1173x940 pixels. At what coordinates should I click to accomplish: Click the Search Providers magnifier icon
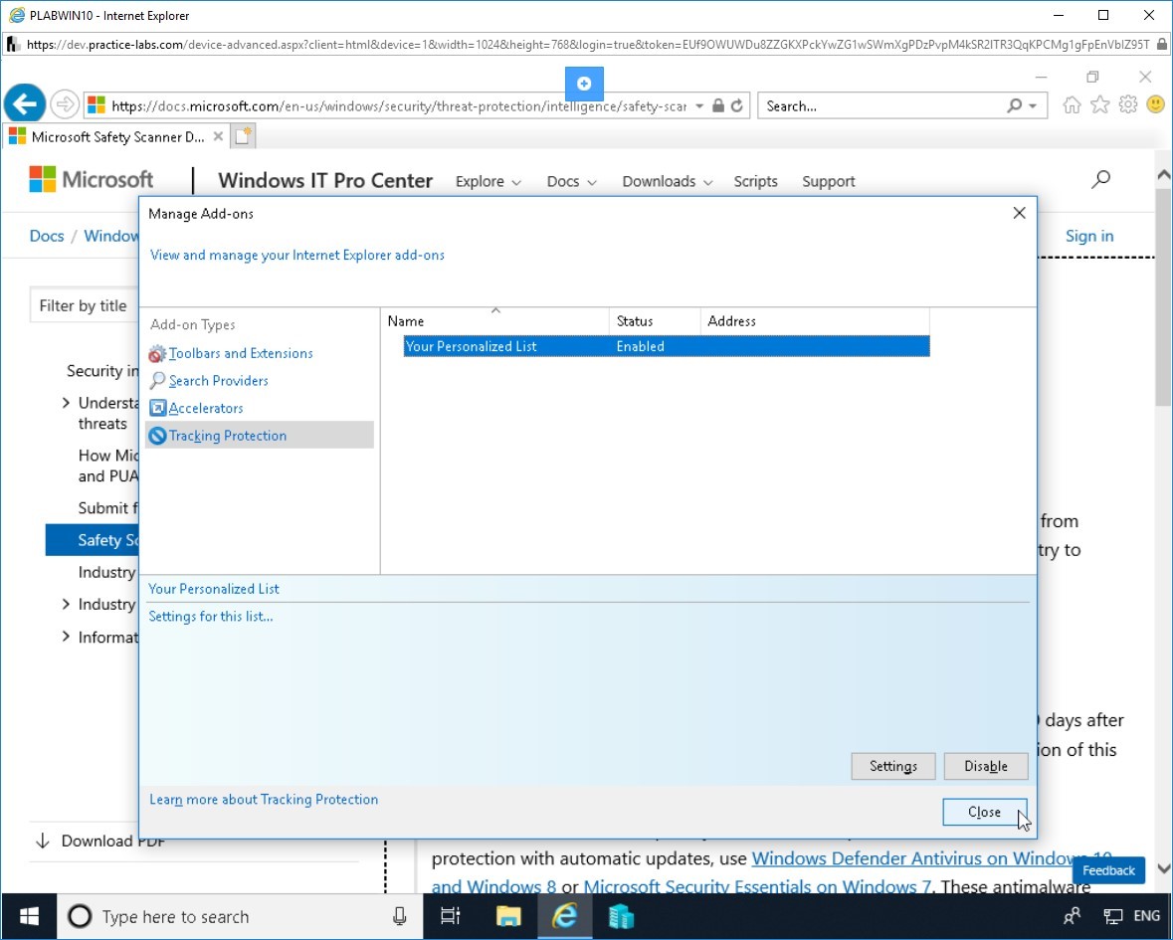[x=157, y=381]
